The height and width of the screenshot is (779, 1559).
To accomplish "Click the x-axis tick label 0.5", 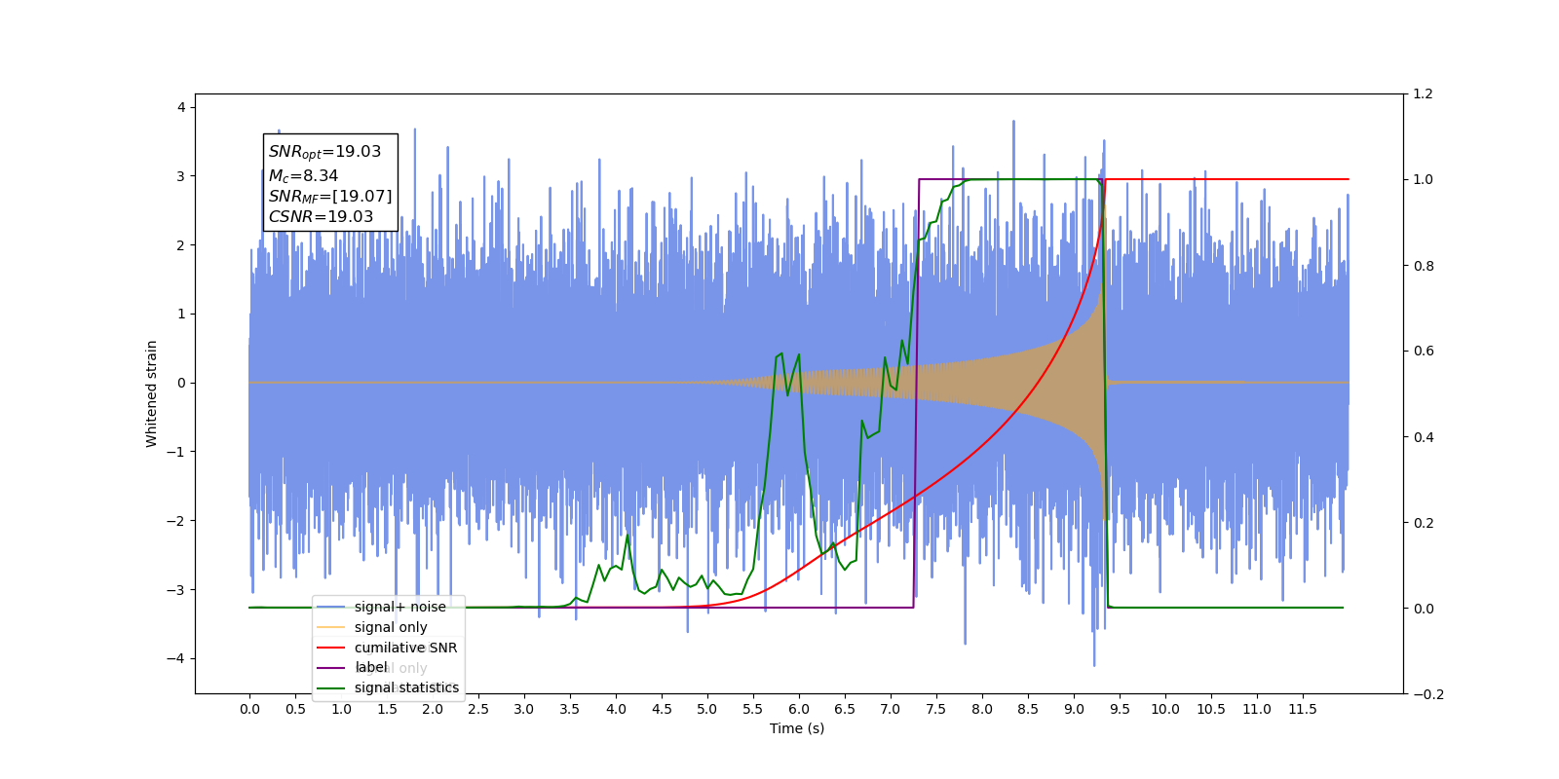I will pyautogui.click(x=295, y=709).
